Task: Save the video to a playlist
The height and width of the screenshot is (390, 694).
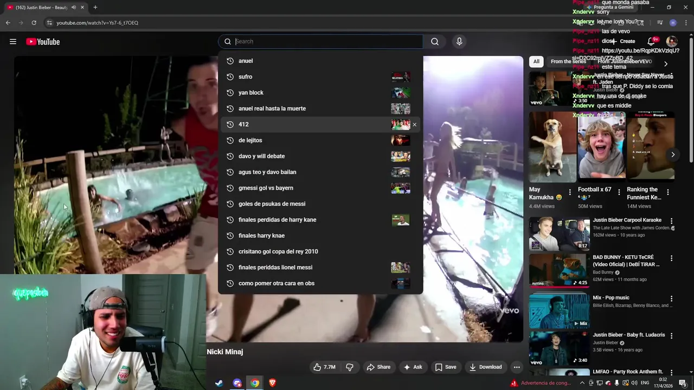Action: pyautogui.click(x=446, y=367)
